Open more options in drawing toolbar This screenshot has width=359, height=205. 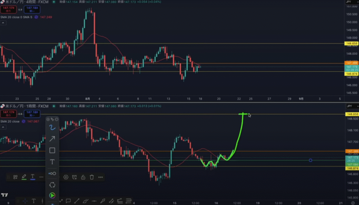point(101,177)
